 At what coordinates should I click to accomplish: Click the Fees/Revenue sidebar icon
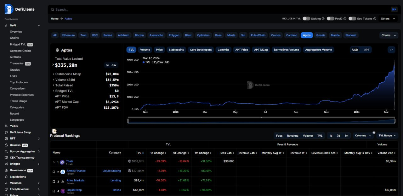6,189
